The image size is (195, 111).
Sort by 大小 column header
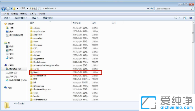114,23
